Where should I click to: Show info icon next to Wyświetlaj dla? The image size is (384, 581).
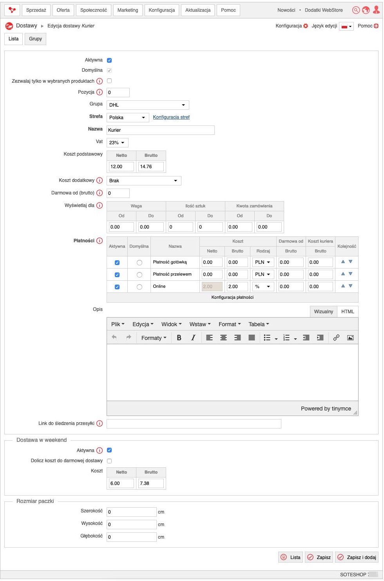coord(100,205)
